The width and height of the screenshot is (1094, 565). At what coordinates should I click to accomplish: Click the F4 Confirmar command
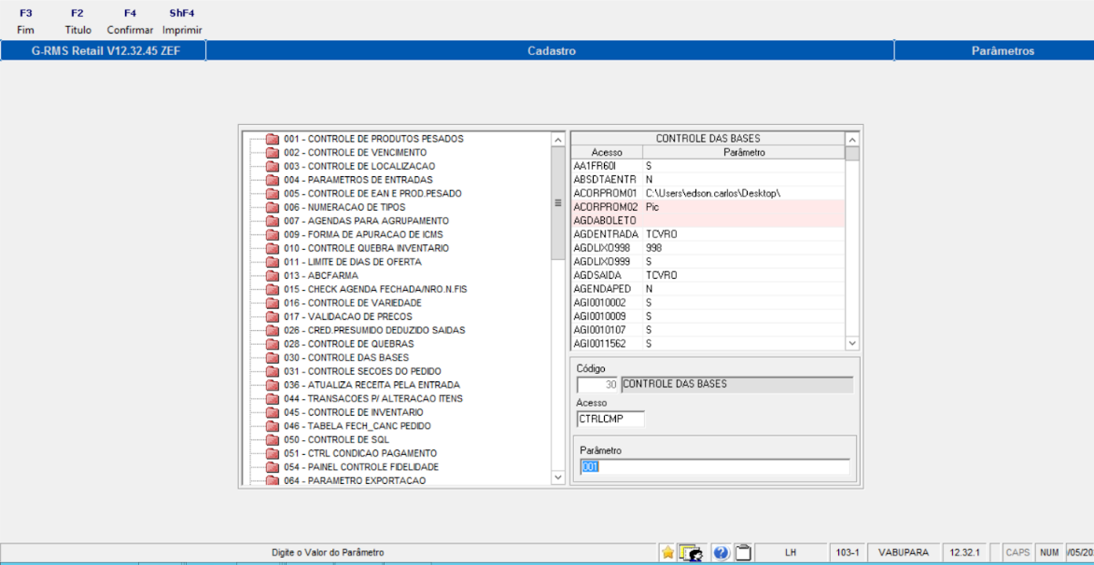tap(130, 21)
